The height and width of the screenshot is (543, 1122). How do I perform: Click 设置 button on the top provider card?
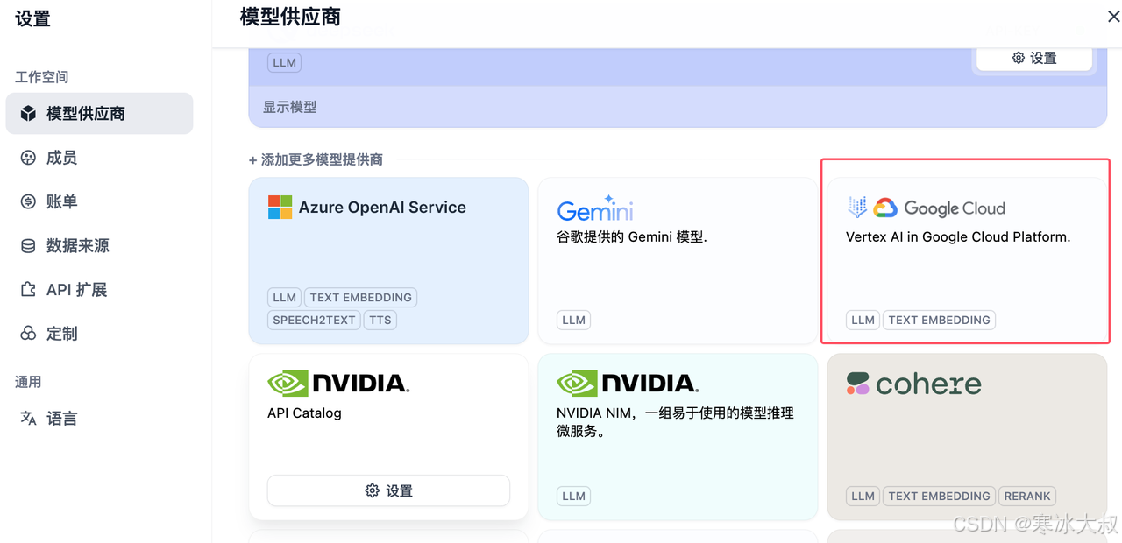[1034, 58]
